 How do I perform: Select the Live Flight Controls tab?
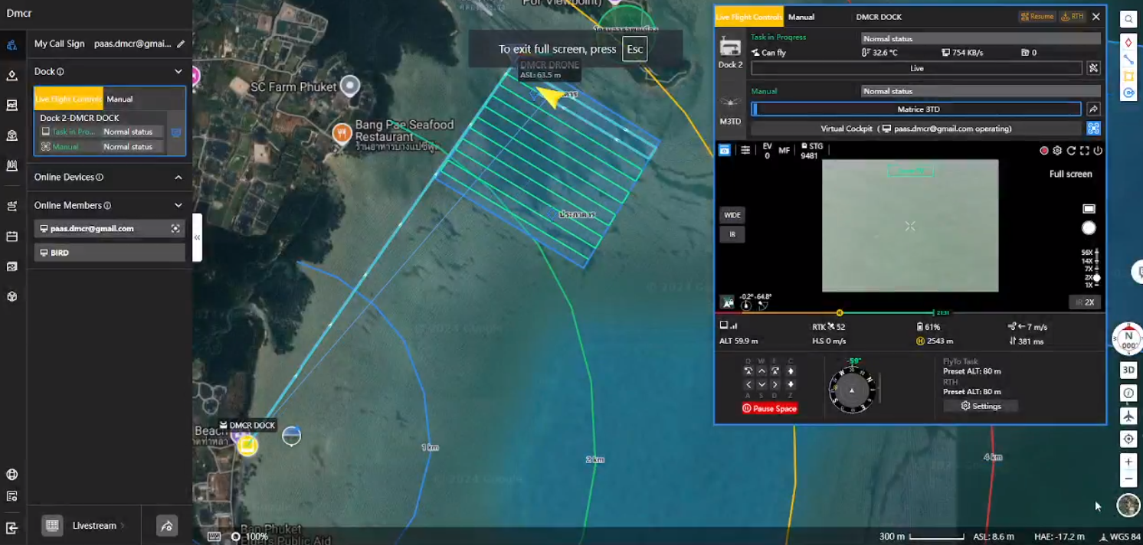tap(748, 17)
